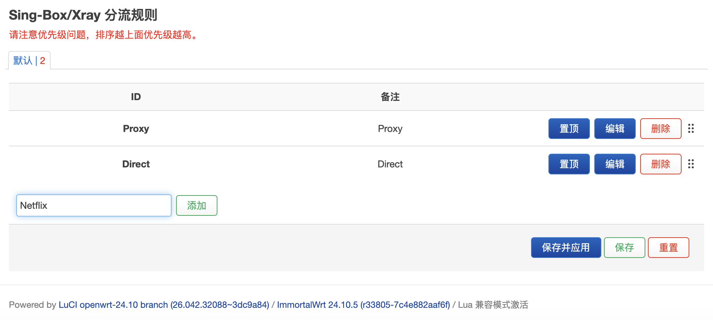The height and width of the screenshot is (320, 713).
Task: Delete the Proxy rule with 删除
Action: (x=660, y=129)
